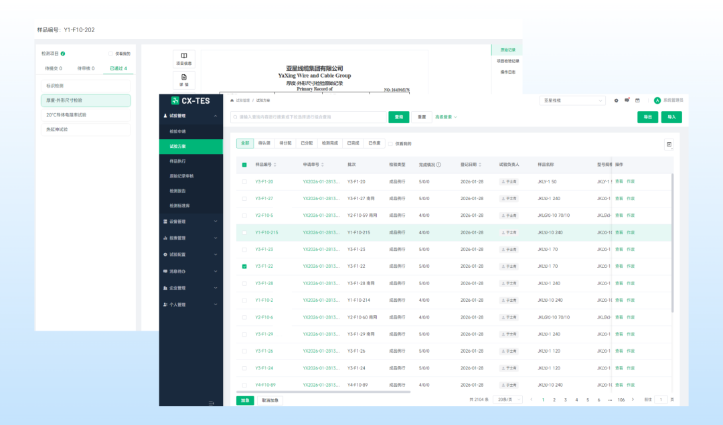
Task: Click the green 查询 search button
Action: 399,117
